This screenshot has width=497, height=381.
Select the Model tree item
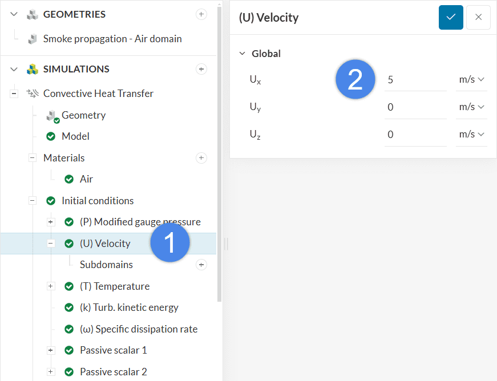(x=75, y=136)
